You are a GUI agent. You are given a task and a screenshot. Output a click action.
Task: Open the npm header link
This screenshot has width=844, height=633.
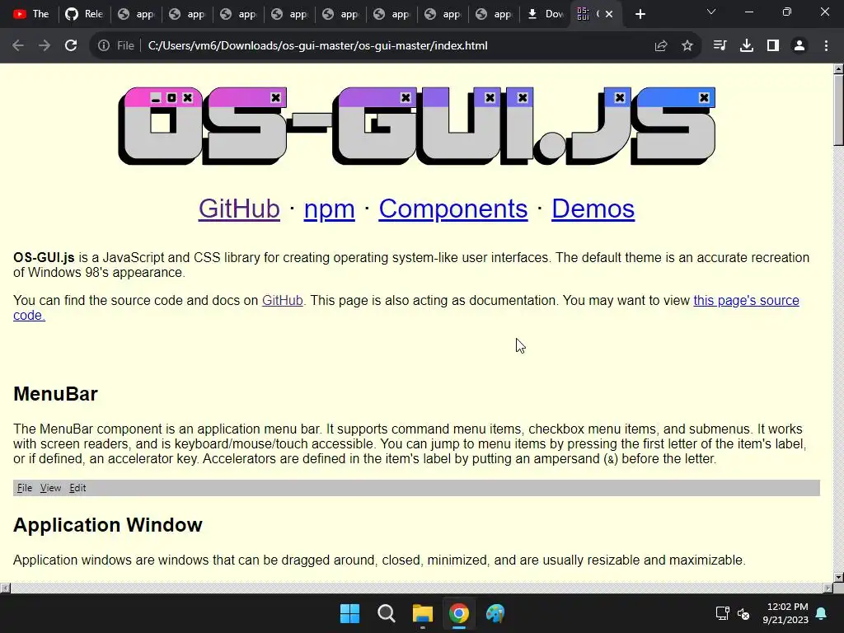pos(329,209)
